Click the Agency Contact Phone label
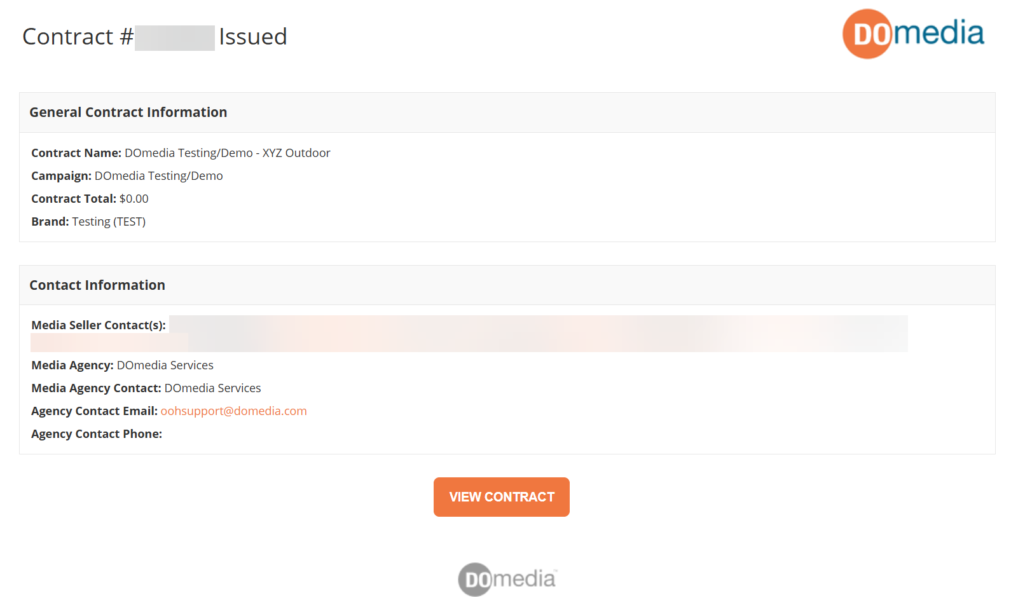 click(97, 434)
